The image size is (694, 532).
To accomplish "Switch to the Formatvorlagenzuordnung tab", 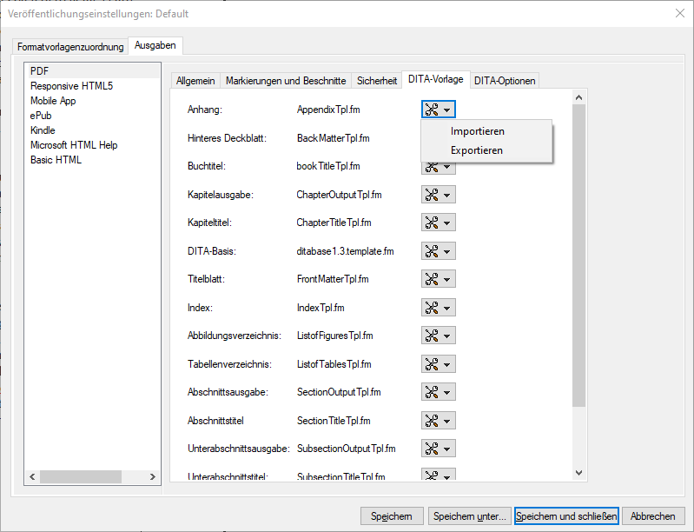I will 70,47.
